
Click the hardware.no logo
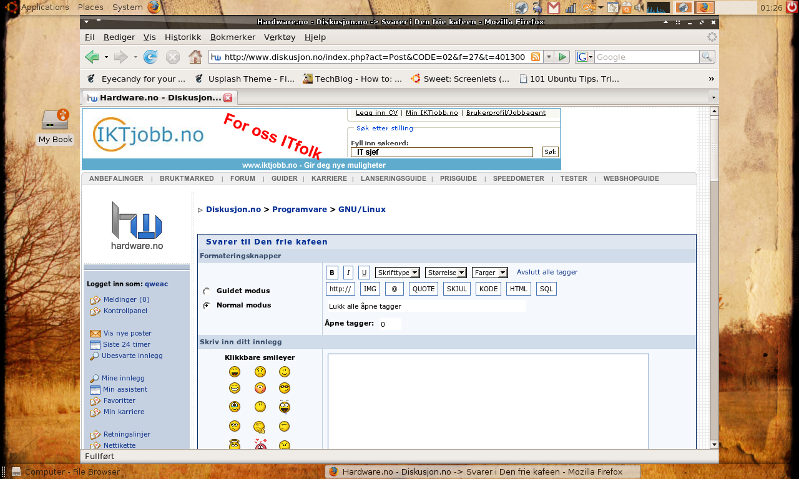137,225
